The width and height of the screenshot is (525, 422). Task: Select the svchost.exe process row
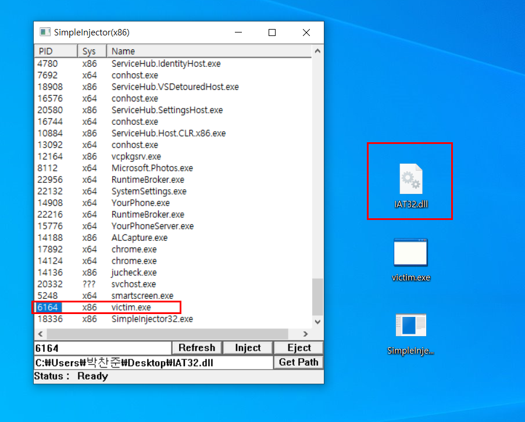click(173, 284)
